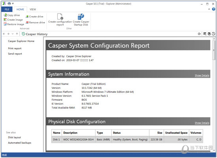Click the 8117 MB RAM value

tap(87, 108)
